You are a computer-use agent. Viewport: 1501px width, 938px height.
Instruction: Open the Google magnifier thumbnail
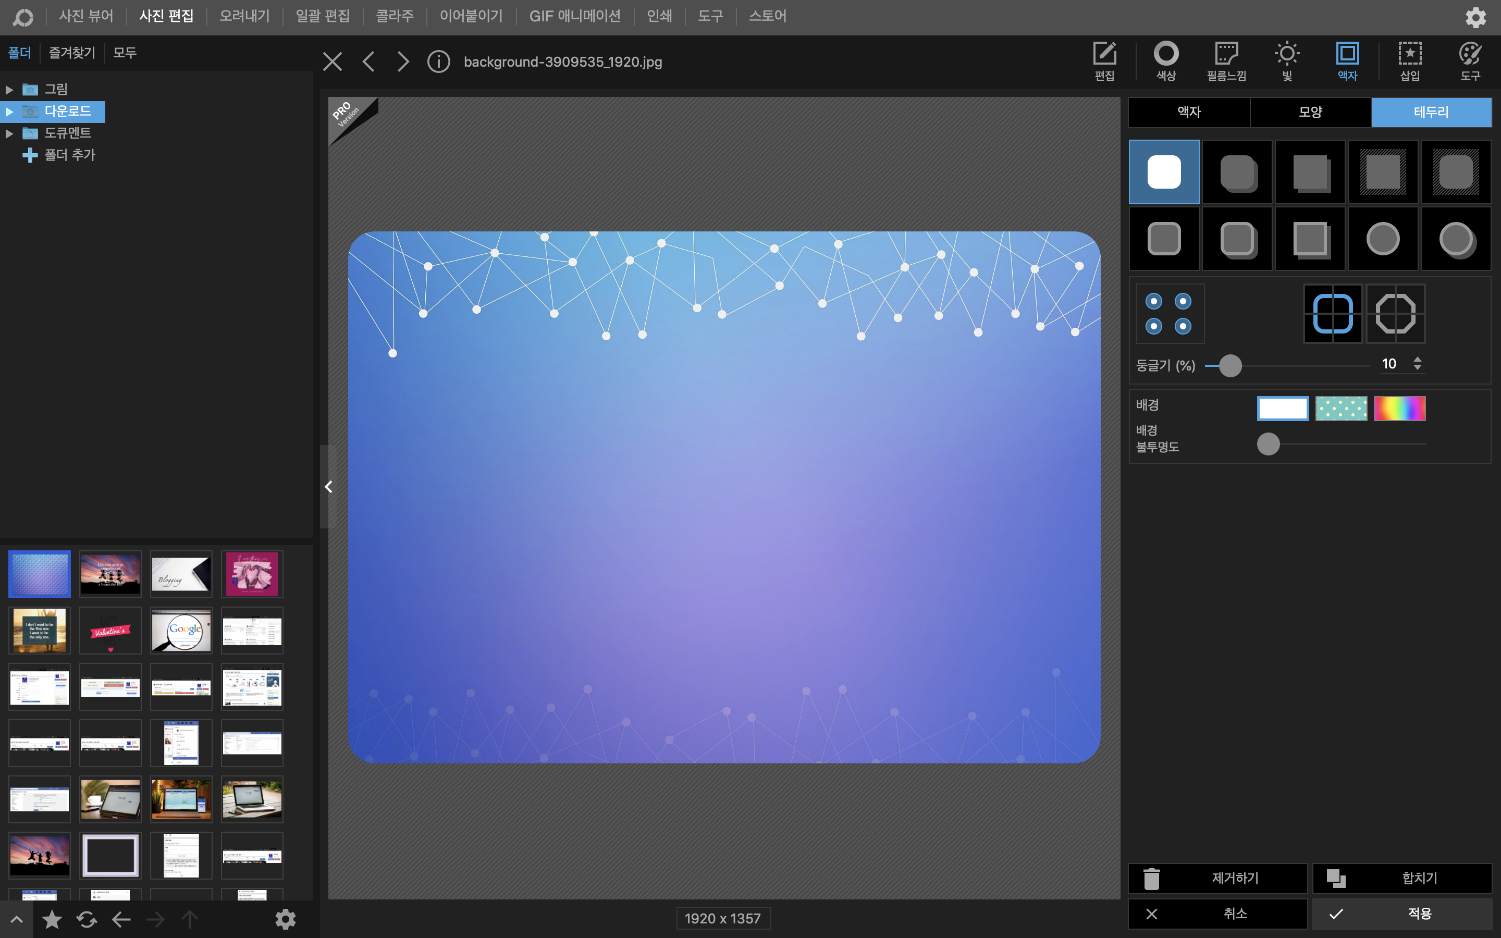pyautogui.click(x=181, y=631)
